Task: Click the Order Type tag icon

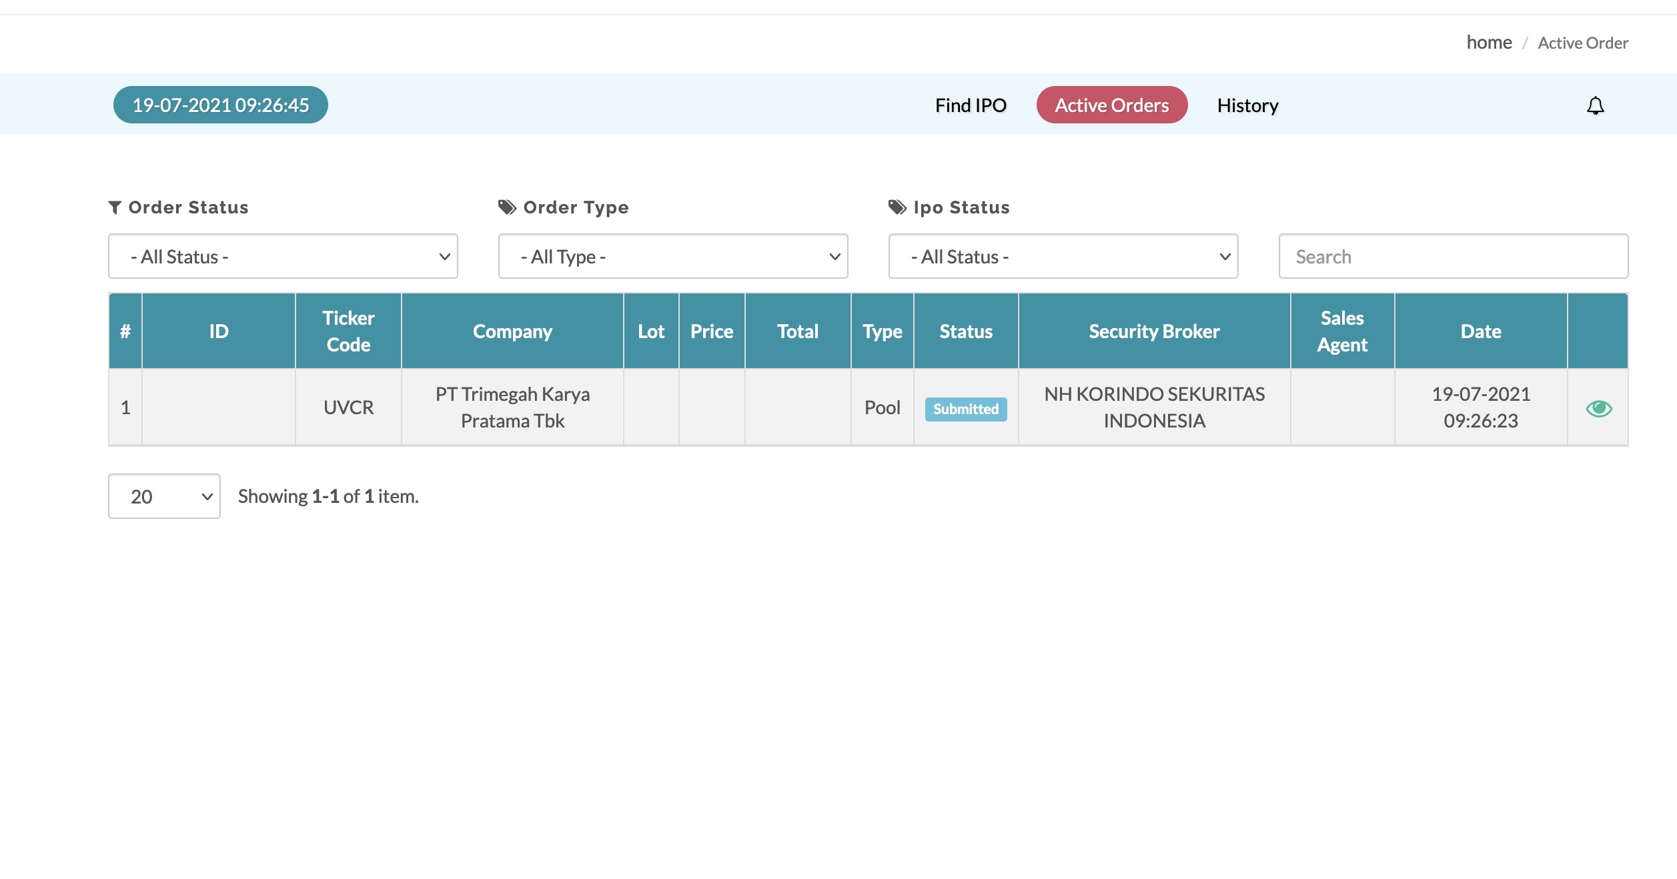Action: pyautogui.click(x=507, y=207)
